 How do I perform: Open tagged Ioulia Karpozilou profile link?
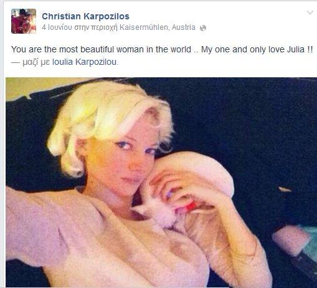(84, 62)
